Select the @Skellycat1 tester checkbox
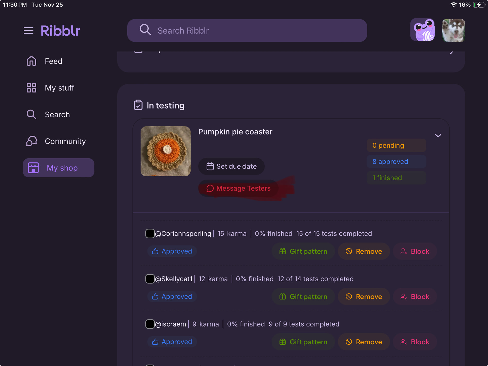488x366 pixels. coord(150,279)
